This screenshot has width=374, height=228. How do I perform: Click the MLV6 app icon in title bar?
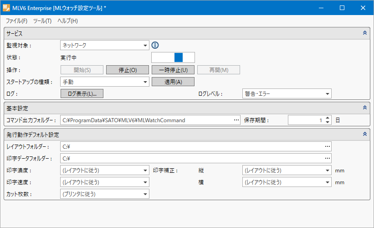click(x=6, y=8)
